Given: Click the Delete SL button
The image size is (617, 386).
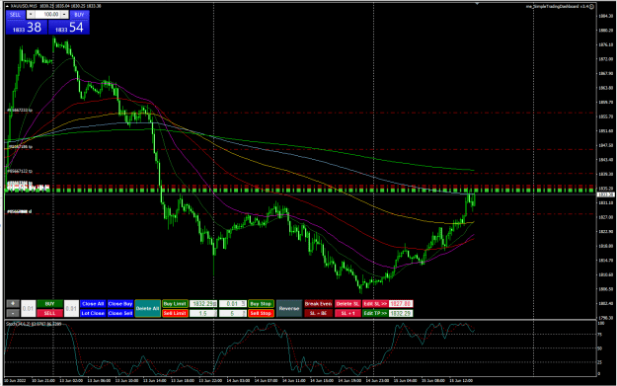Looking at the screenshot, I should tap(347, 304).
